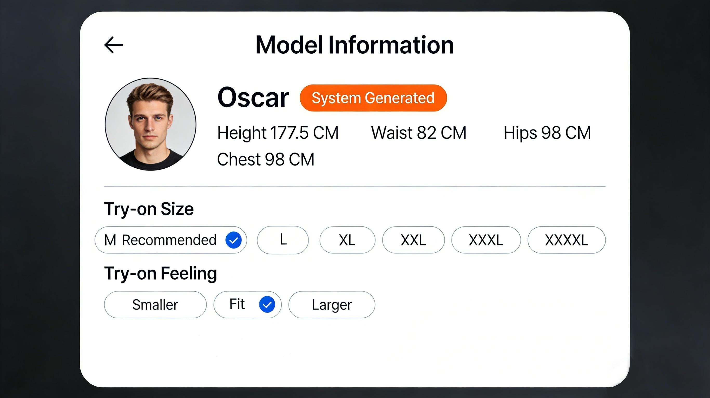The height and width of the screenshot is (398, 710).
Task: Select the XXXXL size chip
Action: [566, 240]
